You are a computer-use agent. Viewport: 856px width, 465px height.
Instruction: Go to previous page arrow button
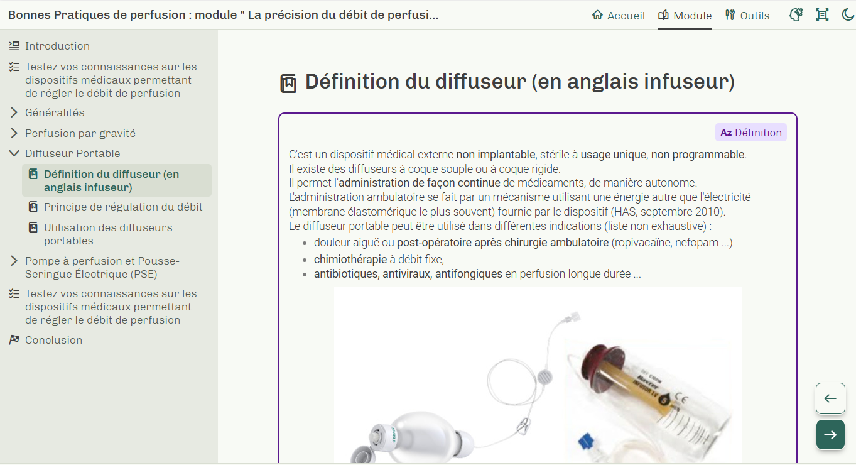click(830, 398)
